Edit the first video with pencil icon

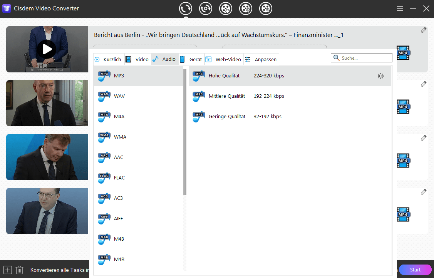click(x=424, y=30)
